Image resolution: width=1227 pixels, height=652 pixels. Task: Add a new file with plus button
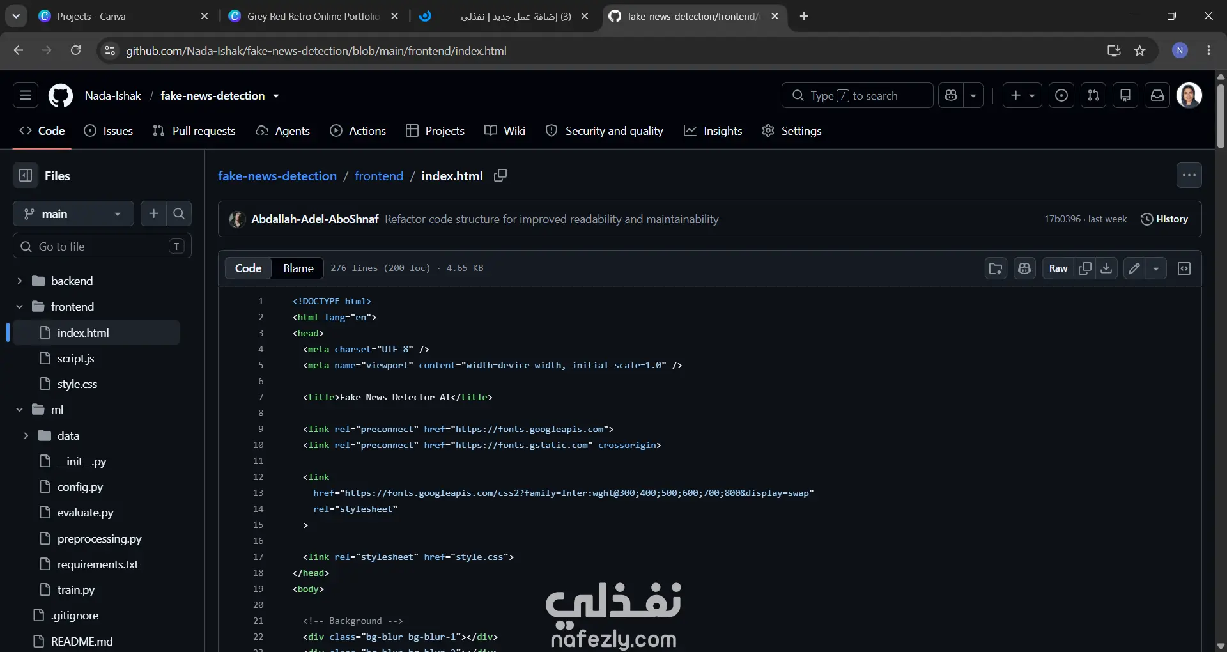(x=153, y=213)
